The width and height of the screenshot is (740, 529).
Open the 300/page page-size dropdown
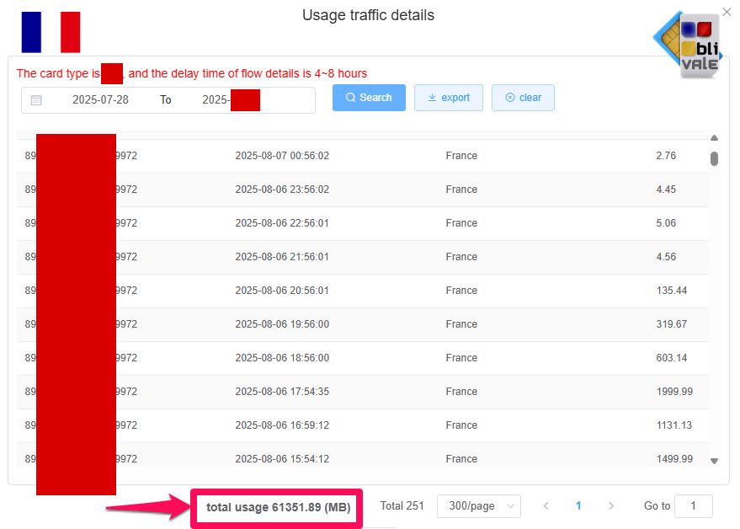[x=479, y=505]
